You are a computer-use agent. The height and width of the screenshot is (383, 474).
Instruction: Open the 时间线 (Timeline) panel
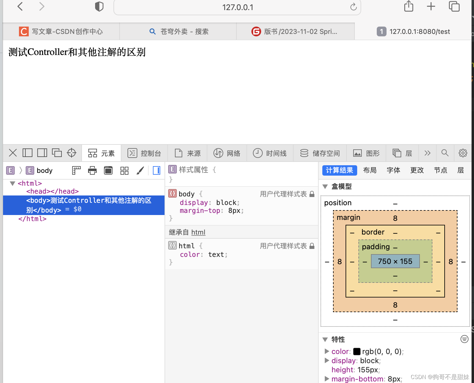coord(270,153)
